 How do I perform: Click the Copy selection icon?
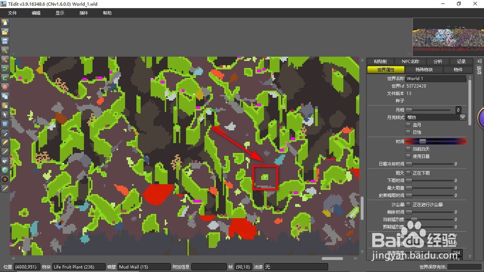(x=5, y=96)
